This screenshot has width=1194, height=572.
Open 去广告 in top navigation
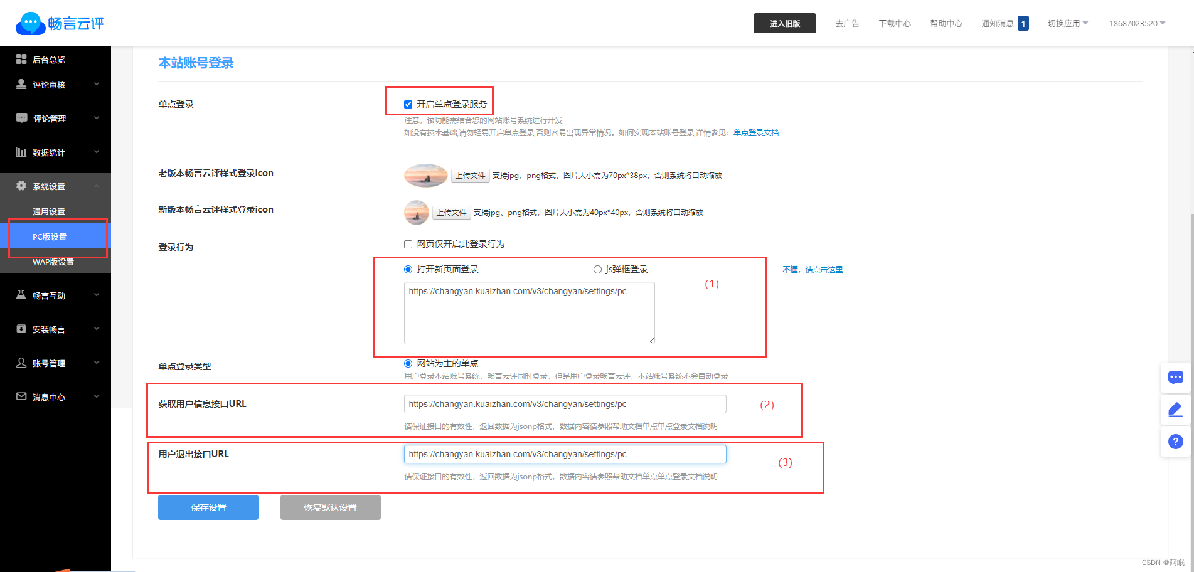pos(848,23)
